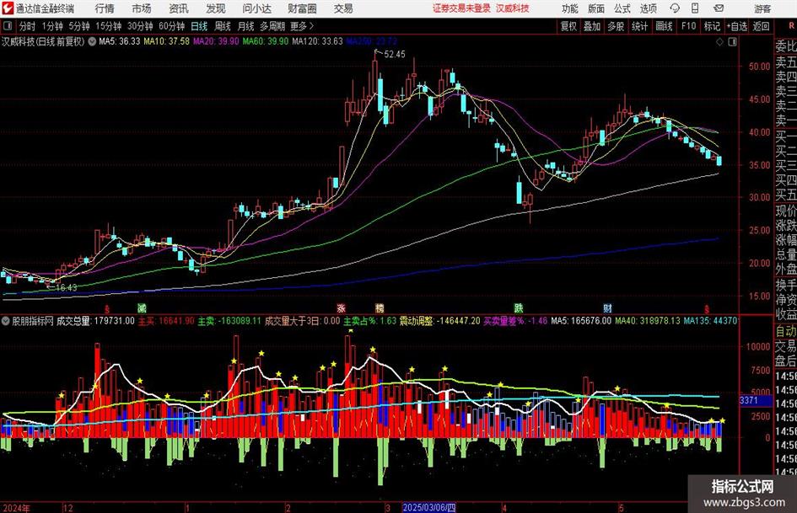
Task: Click the 游客 guest account label
Action: pos(762,8)
